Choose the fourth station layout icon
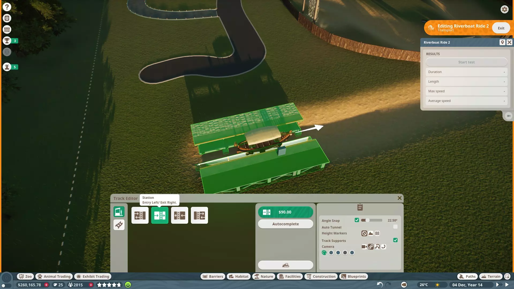 (x=199, y=215)
